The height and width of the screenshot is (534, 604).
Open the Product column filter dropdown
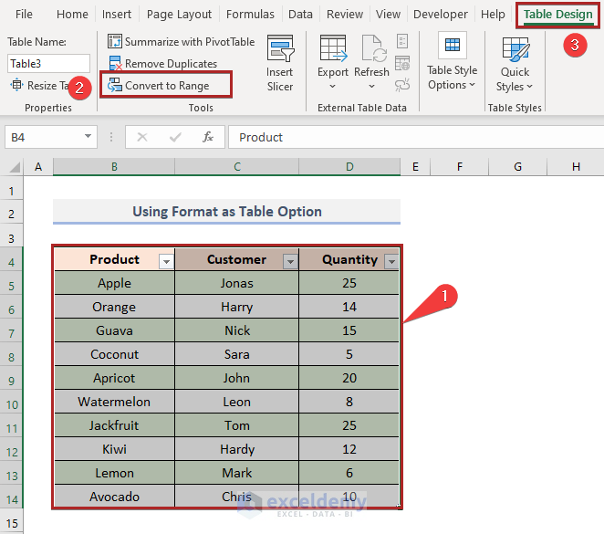point(165,261)
